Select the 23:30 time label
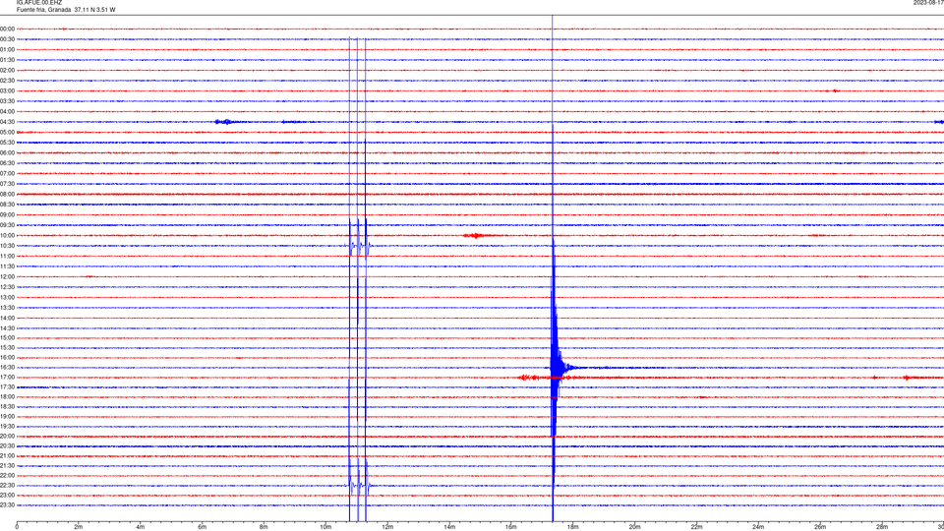 pos(7,505)
